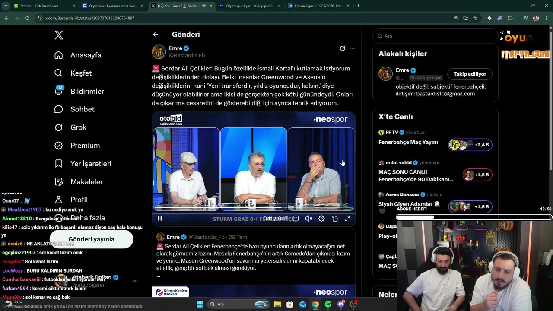Open the Chrome extensions puzzle menu
This screenshot has width=553, height=311.
point(510,18)
